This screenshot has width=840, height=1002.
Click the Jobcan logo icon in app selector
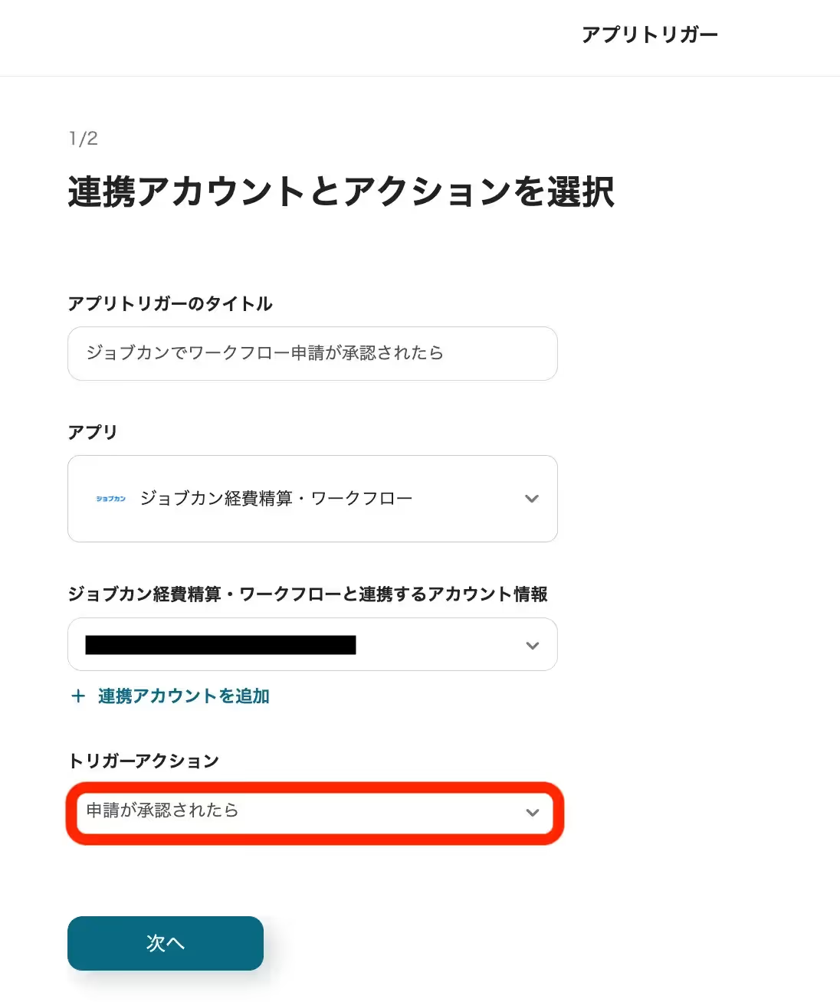coord(110,499)
